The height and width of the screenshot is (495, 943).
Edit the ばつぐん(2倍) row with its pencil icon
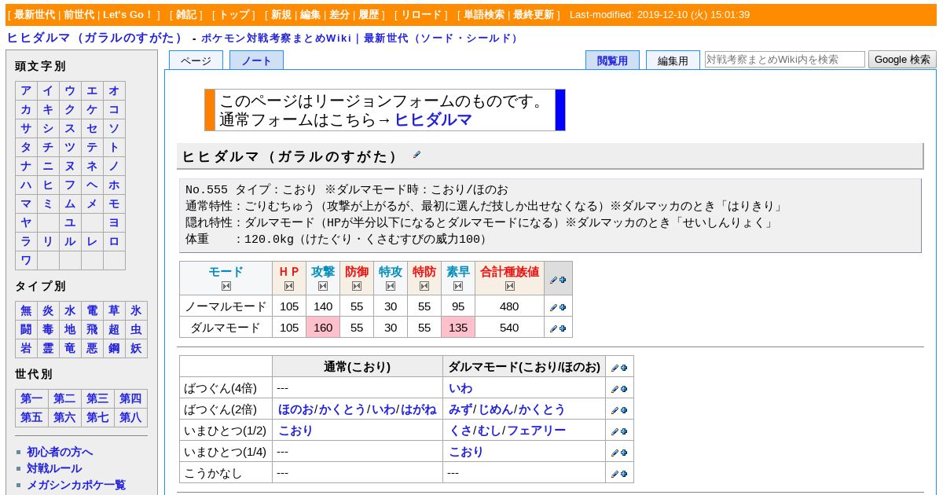pos(615,410)
